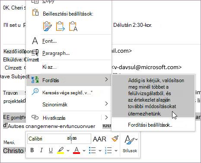Click the Beillesztési beállítások: heading
This screenshot has height=163, width=201.
(68, 14)
